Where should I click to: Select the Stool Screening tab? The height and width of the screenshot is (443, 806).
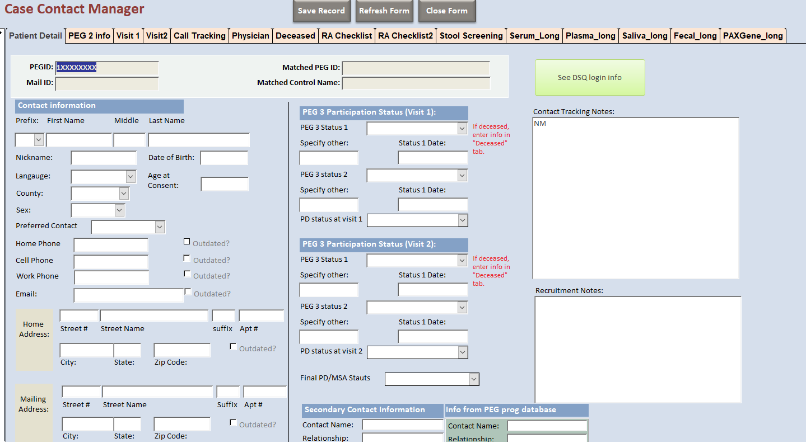coord(470,36)
